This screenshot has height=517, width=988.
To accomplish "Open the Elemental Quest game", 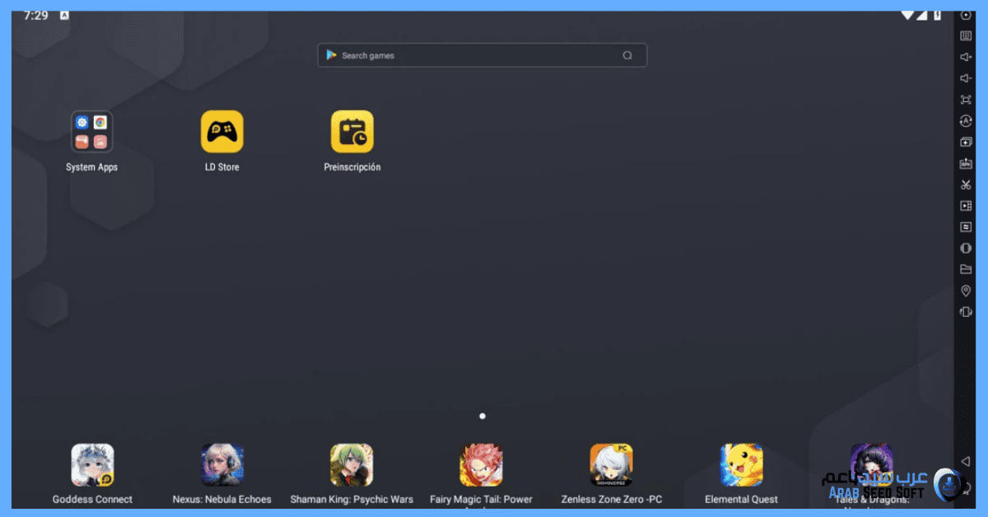I will 741,465.
